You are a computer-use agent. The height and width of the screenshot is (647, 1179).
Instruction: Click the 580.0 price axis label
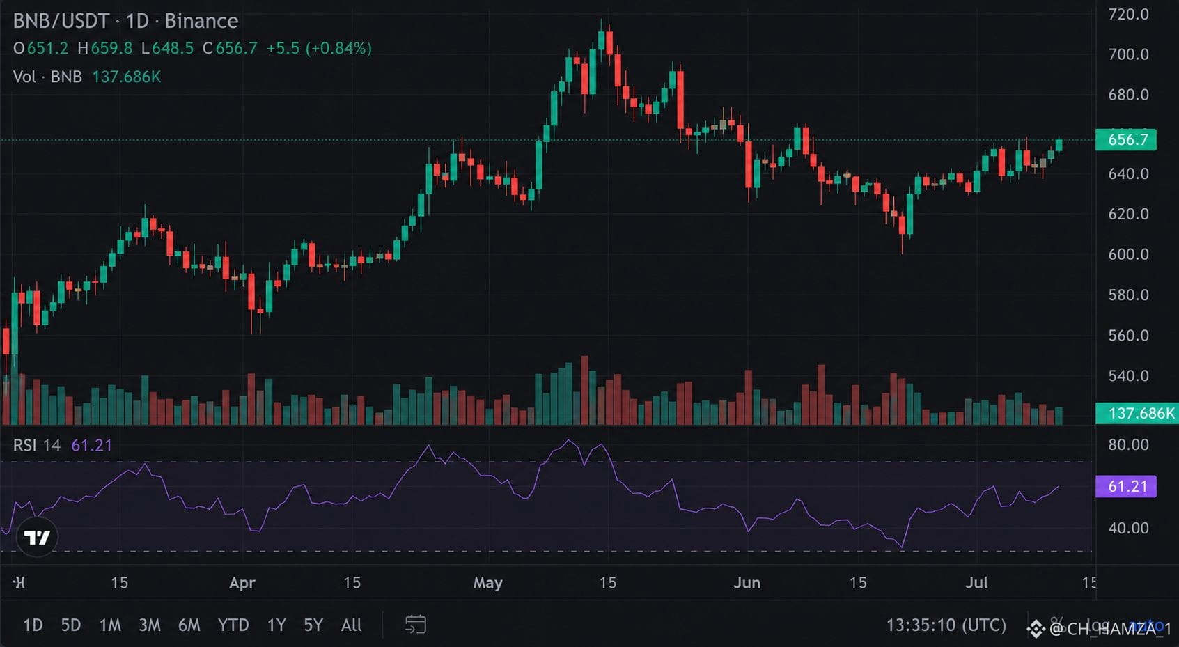[1128, 295]
